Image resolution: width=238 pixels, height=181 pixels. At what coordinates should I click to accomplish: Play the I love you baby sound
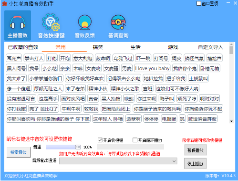pos(152,68)
